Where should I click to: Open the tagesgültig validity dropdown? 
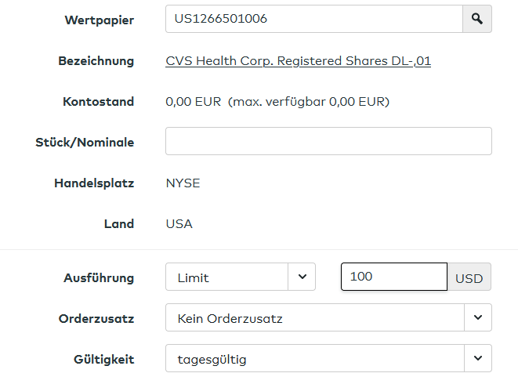[x=313, y=359]
